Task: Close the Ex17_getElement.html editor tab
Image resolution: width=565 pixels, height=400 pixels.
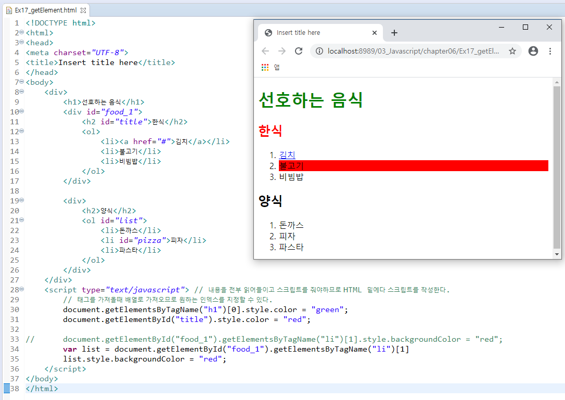Action: pos(83,10)
